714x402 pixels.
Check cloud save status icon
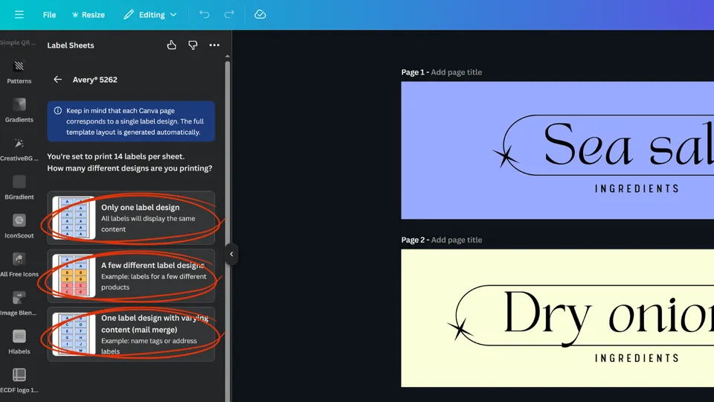[260, 15]
